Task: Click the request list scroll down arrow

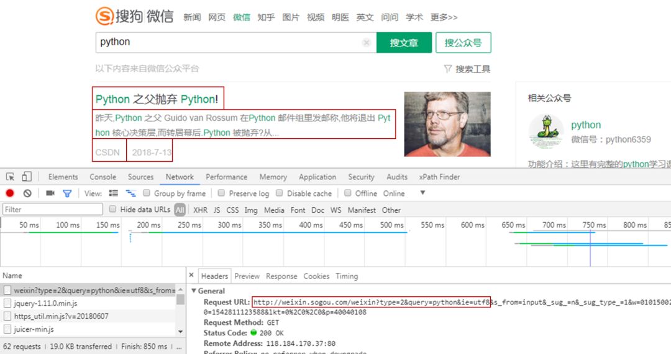Action: [181, 332]
